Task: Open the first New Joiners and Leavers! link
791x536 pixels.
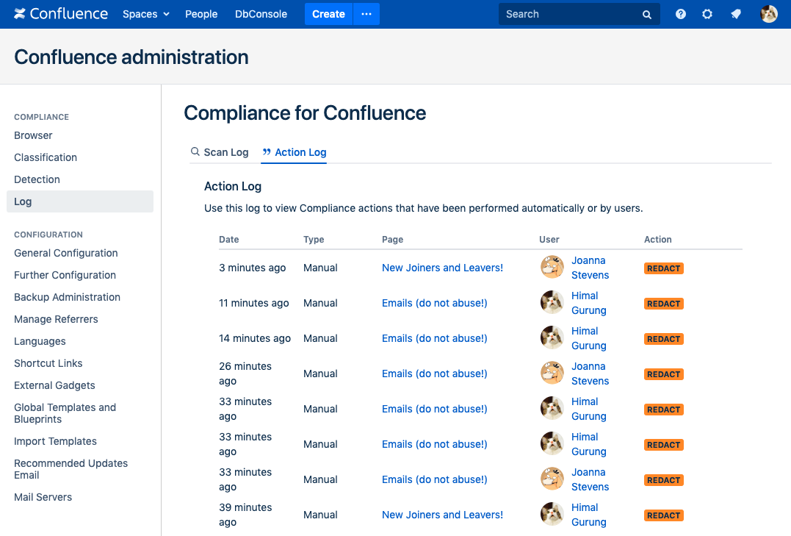Action: point(442,268)
